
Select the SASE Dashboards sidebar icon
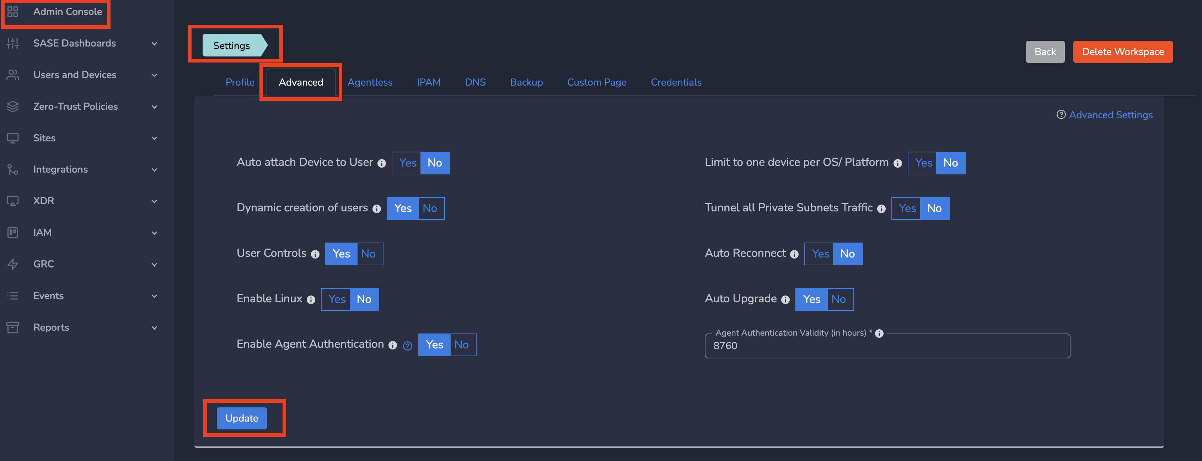(12, 43)
